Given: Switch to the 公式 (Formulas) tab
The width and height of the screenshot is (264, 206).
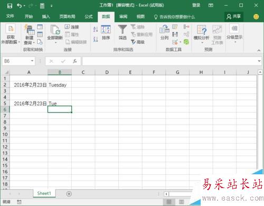Looking at the screenshot, I should (x=89, y=16).
